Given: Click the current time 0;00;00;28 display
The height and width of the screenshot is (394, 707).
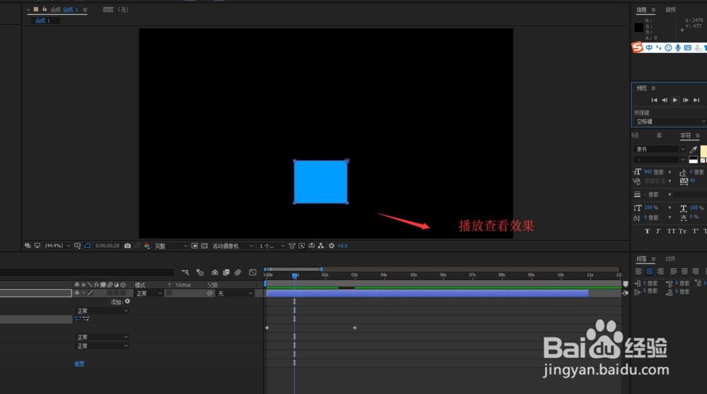Looking at the screenshot, I should [x=107, y=246].
